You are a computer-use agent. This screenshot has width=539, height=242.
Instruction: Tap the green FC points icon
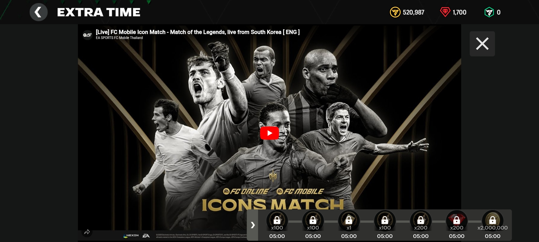489,12
